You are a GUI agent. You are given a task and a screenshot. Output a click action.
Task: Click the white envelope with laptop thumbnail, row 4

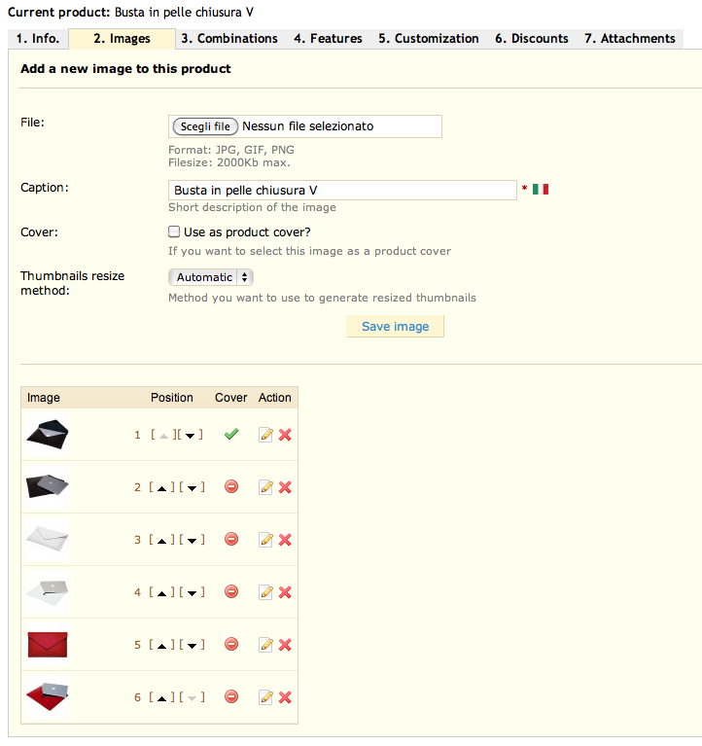(48, 592)
